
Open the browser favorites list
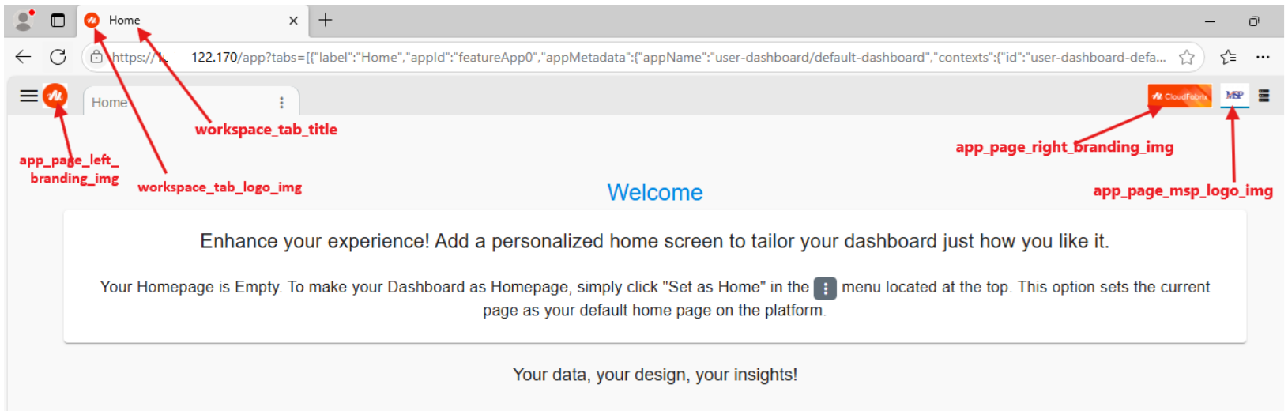(x=1228, y=57)
